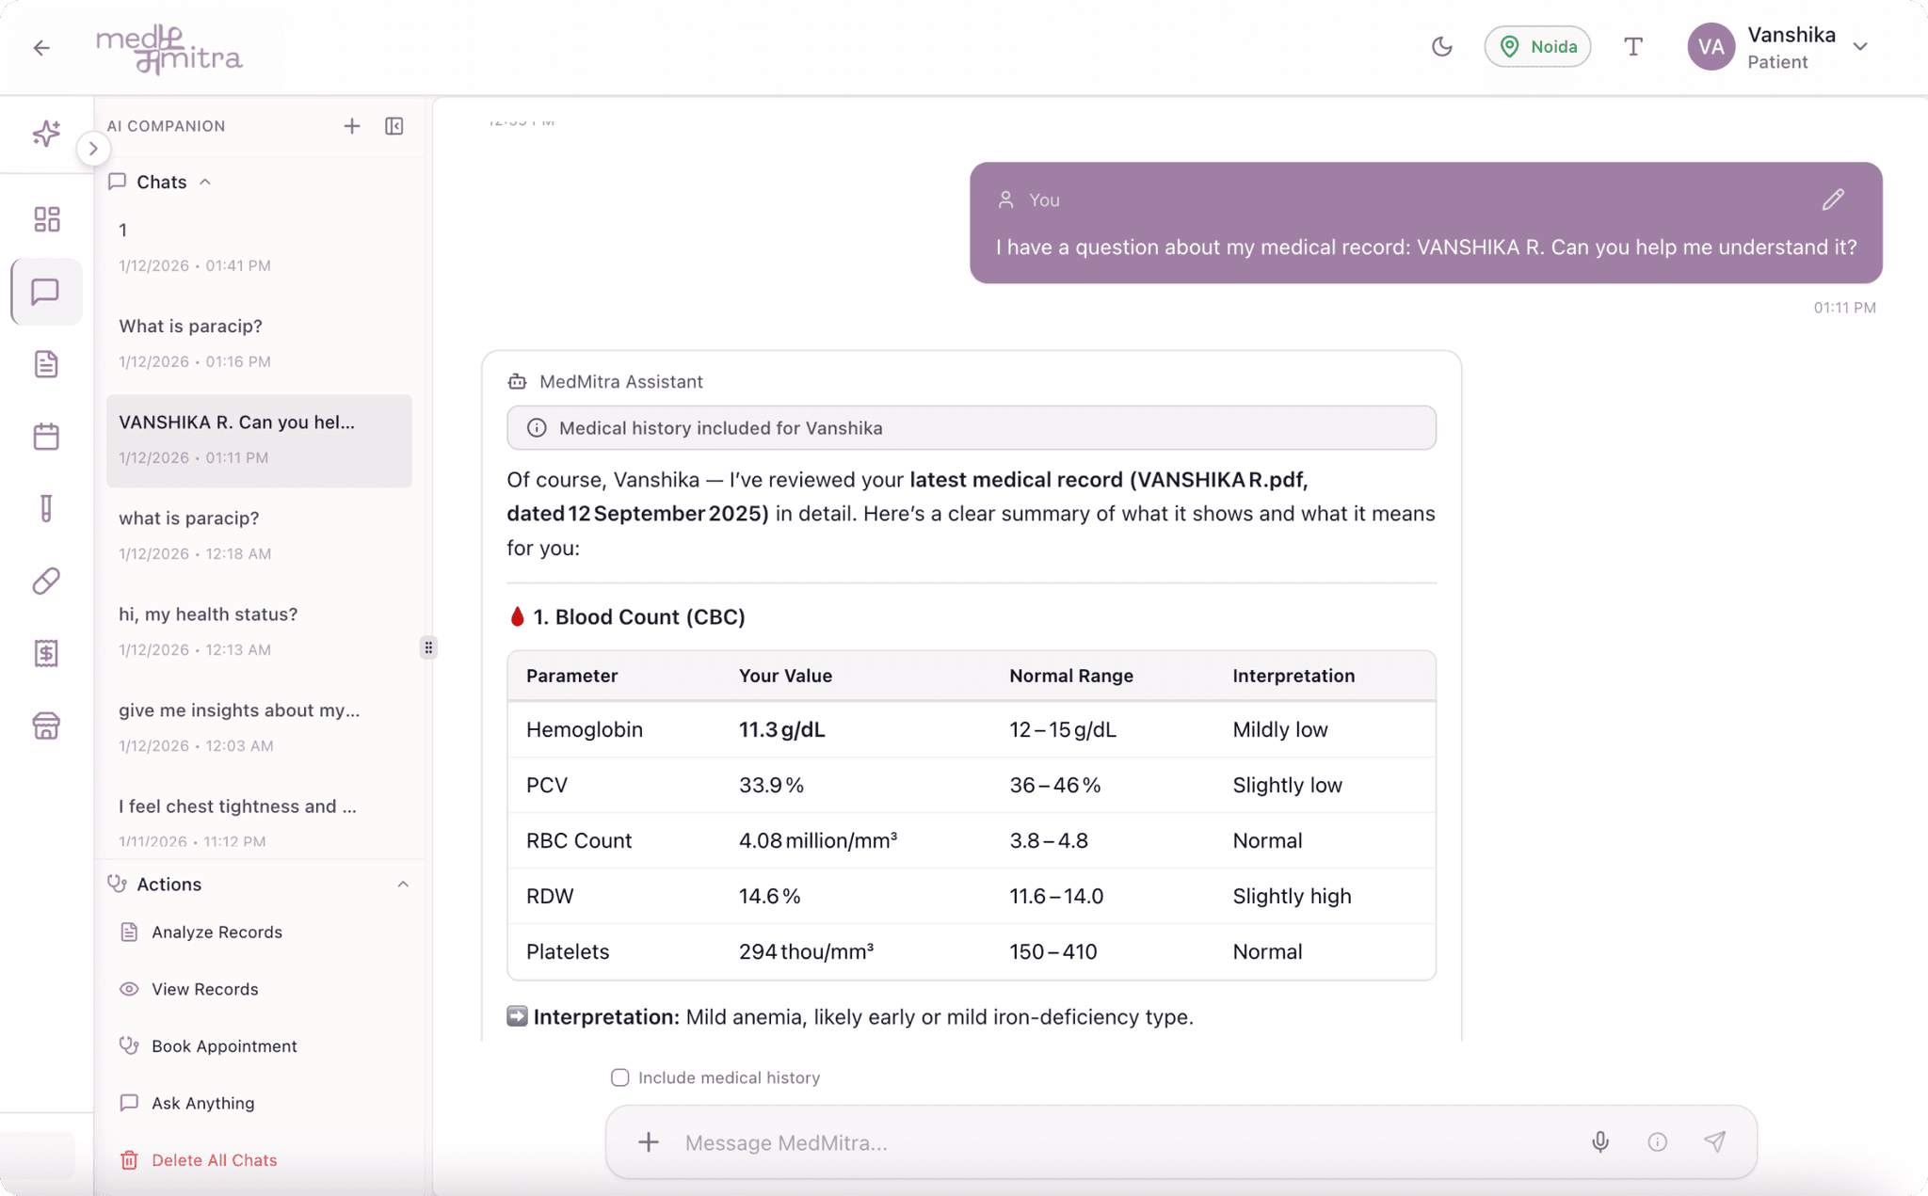
Task: Click the Book Appointment action
Action: click(x=223, y=1045)
